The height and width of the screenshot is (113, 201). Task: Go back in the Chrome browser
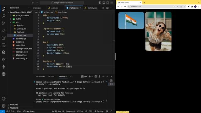click(x=118, y=7)
